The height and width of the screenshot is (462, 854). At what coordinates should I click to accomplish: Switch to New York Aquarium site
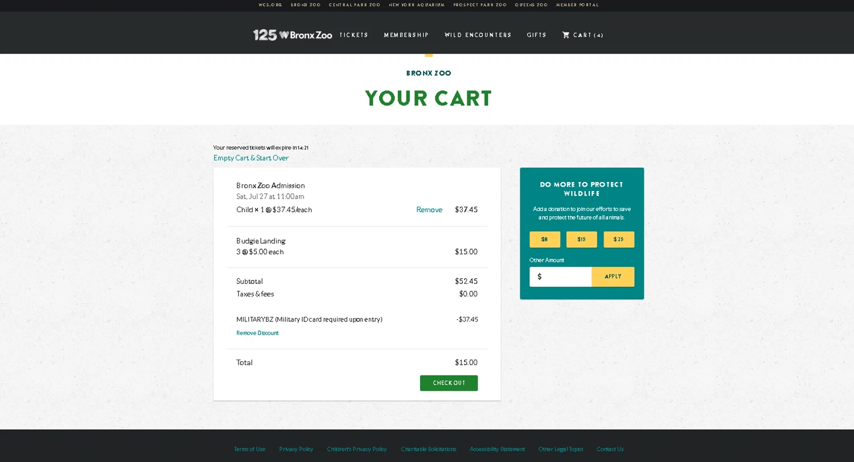[417, 5]
